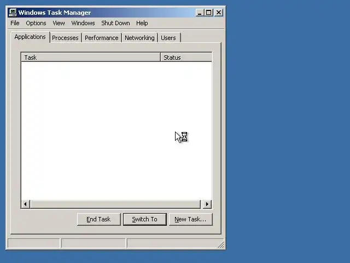Sort by the Task column header
Screen dimensions: 350x263
91,58
